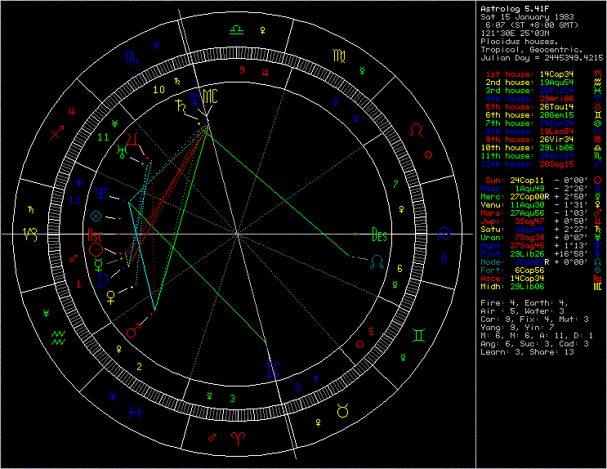Click the red Sagittarius arrow glyph on the wheel
The height and width of the screenshot is (469, 607).
(x=56, y=133)
